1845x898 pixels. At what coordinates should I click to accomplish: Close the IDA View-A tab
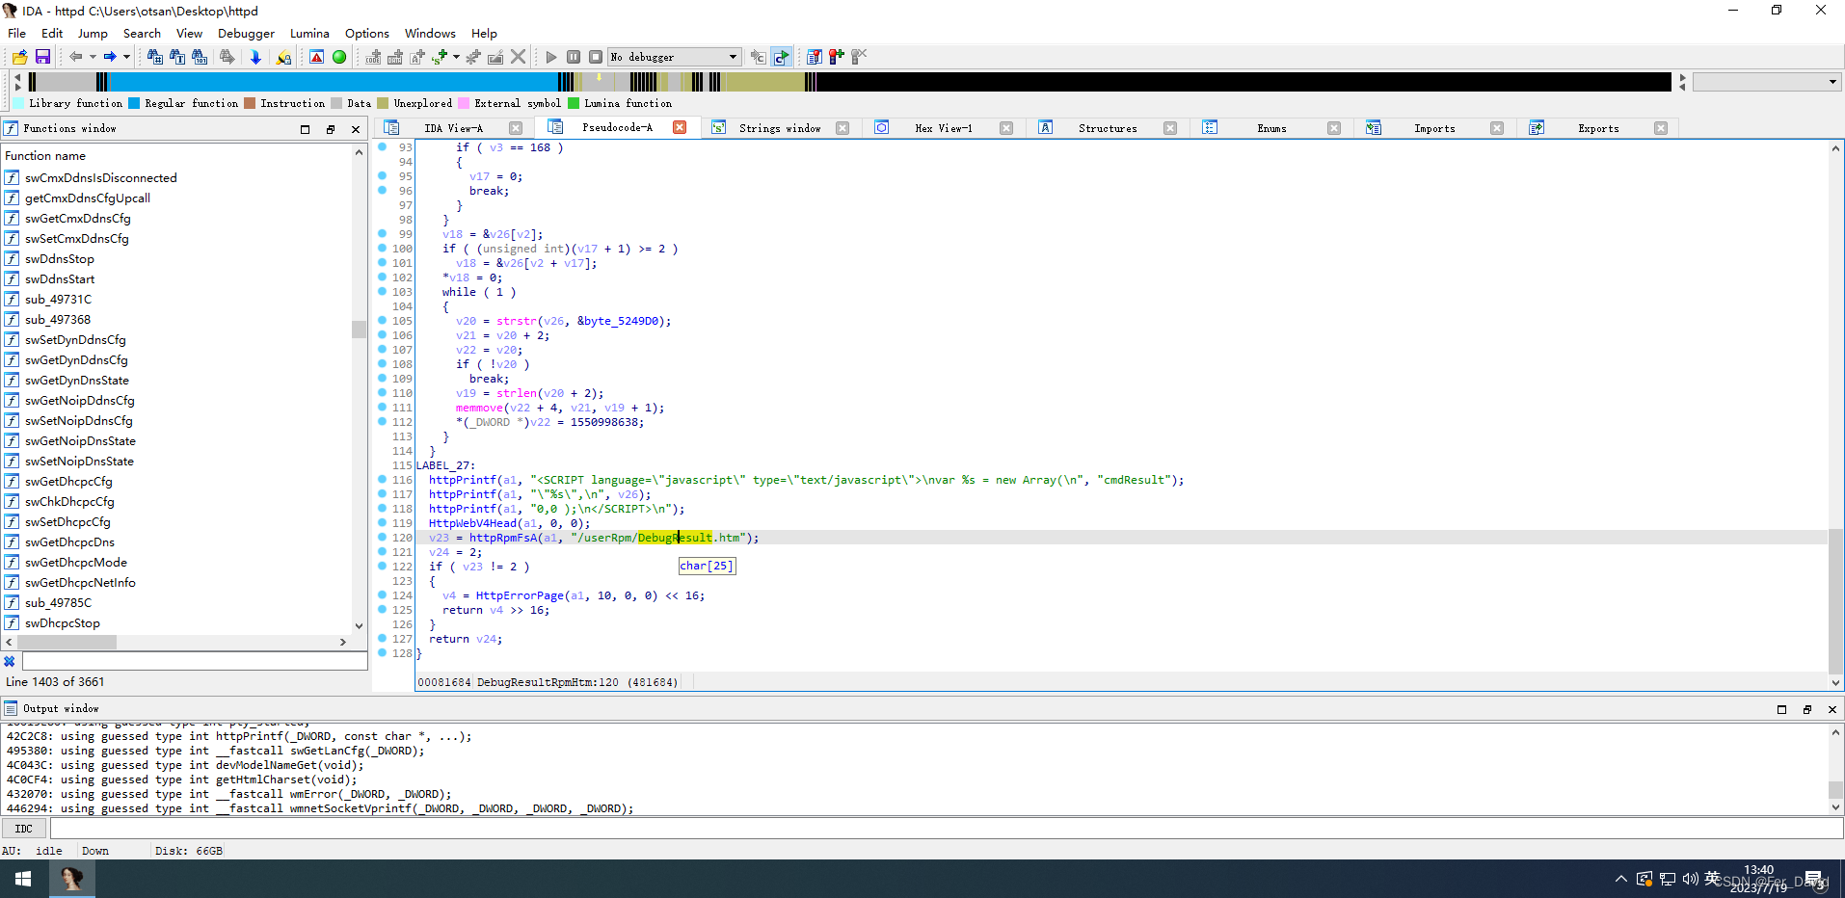point(516,128)
